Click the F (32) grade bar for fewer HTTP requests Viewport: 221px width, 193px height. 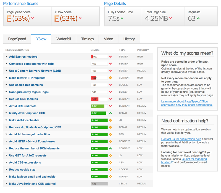click(x=99, y=78)
